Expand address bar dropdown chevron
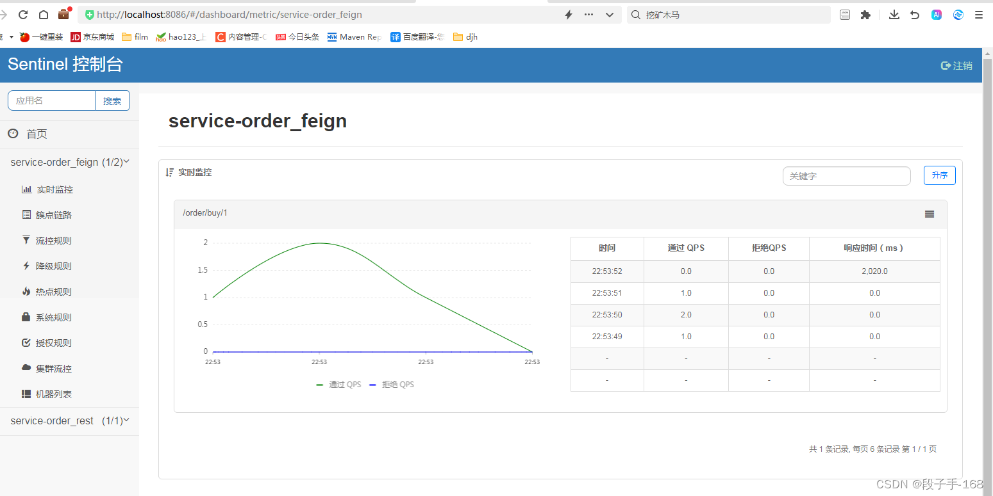Viewport: 993px width, 496px height. [610, 15]
